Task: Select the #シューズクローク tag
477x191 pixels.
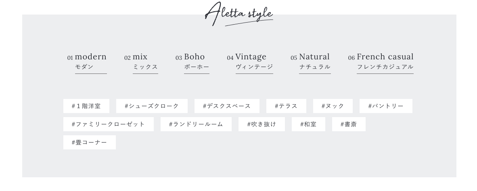Action: 152,106
